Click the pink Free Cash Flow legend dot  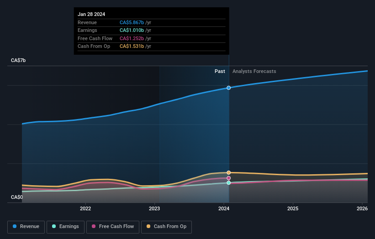(94, 226)
